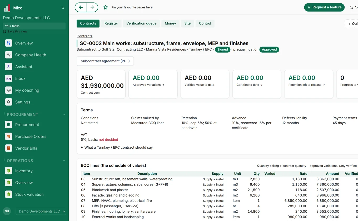The image size is (358, 221).
Task: Click Finishes: flooring, joinery, sanitaryware row
Action: click(x=219, y=212)
